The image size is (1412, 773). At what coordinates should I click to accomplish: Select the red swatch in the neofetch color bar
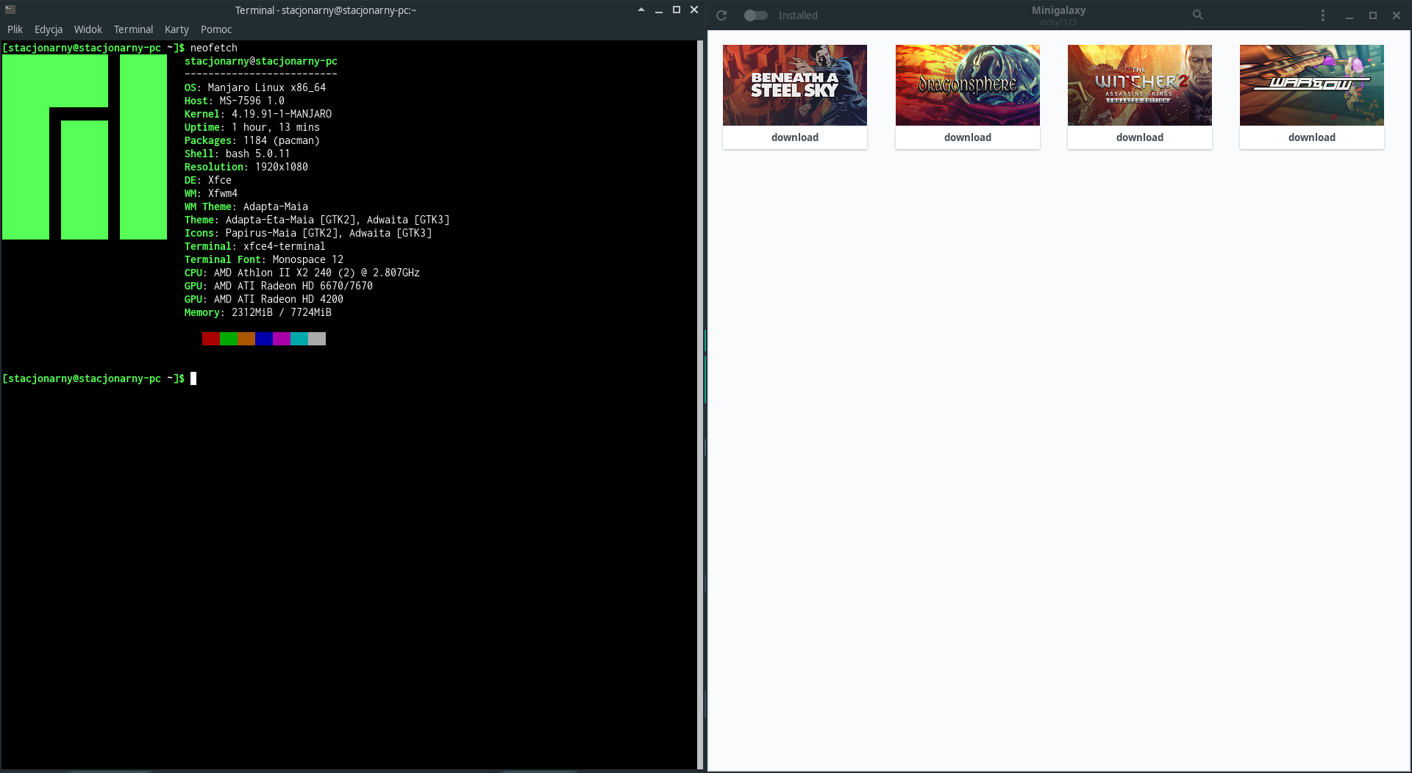(x=210, y=339)
